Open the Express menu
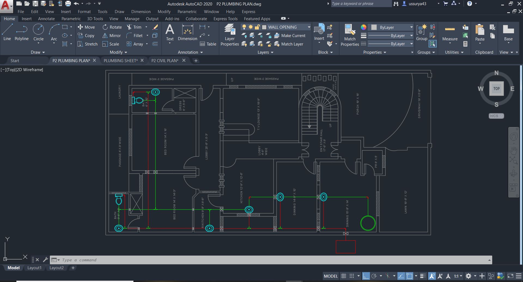The height and width of the screenshot is (282, 523). (x=248, y=11)
